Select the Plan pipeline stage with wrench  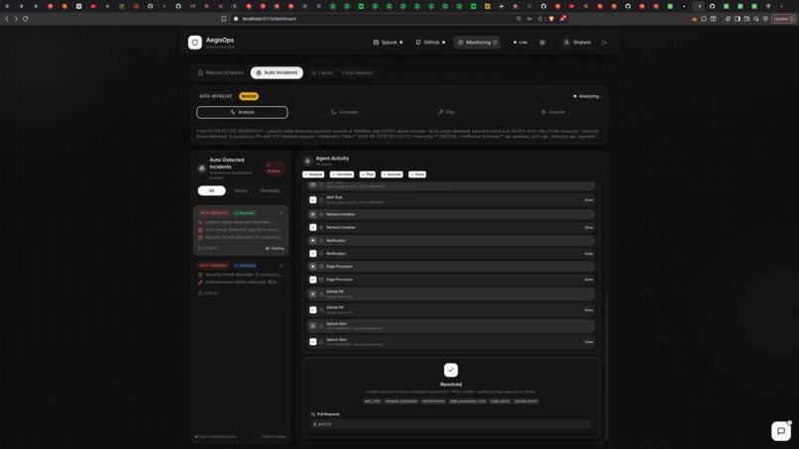447,112
